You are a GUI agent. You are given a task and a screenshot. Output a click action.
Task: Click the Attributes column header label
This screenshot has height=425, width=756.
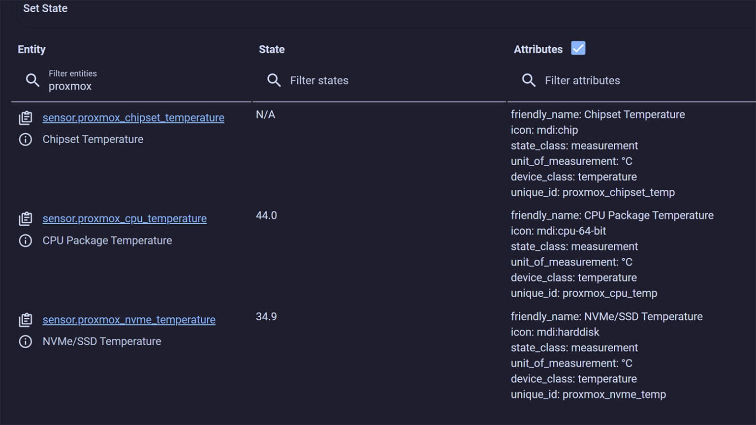[x=538, y=49]
